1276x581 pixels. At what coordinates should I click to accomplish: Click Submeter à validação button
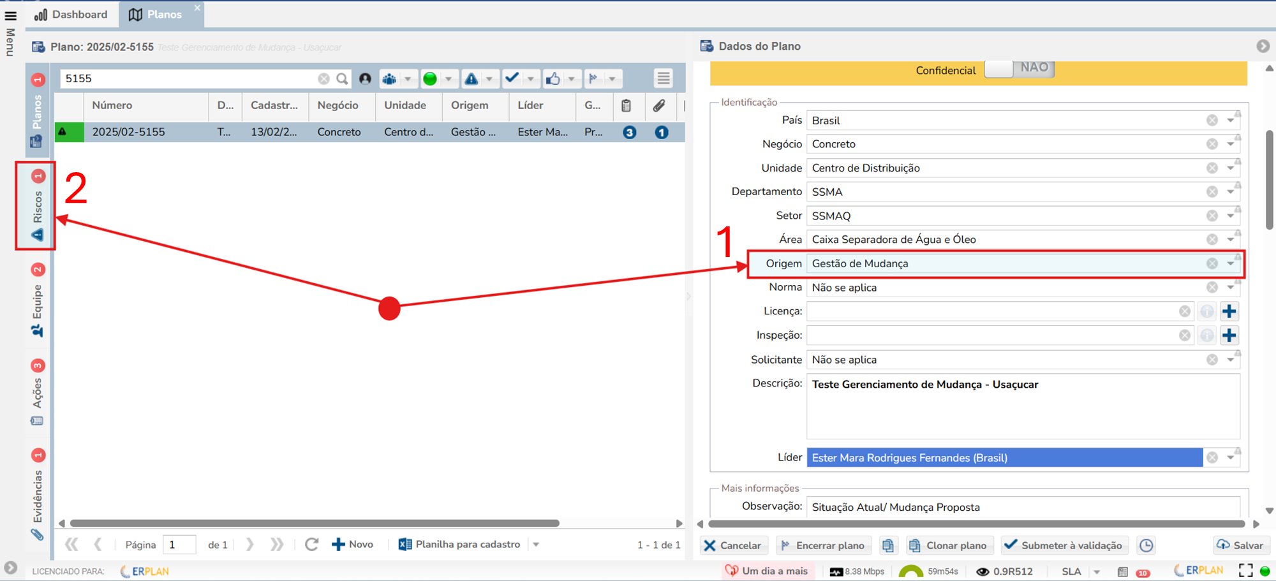1064,545
